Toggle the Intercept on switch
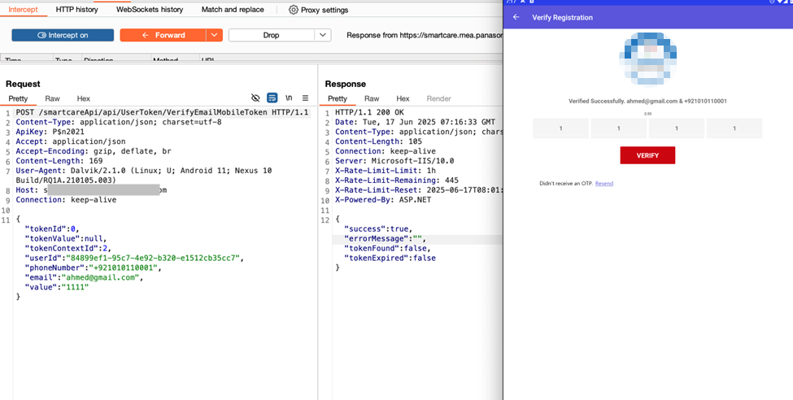This screenshot has width=793, height=400. 63,35
